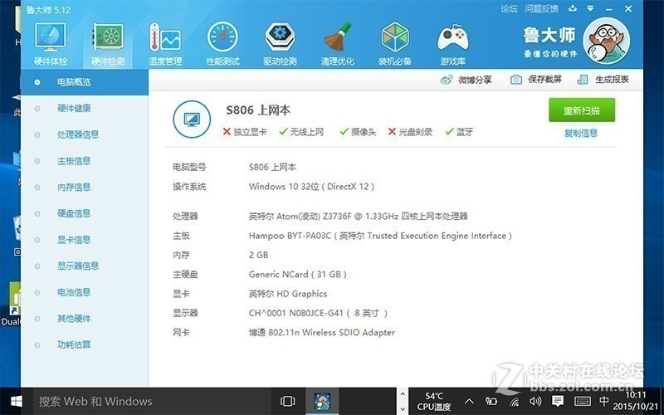Open 装机必备 essential software cube

[395, 44]
